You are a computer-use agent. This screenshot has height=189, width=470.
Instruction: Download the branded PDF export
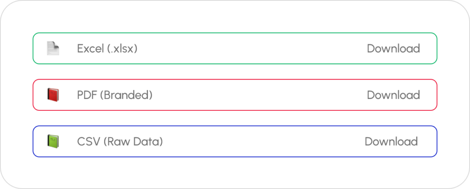tap(393, 95)
